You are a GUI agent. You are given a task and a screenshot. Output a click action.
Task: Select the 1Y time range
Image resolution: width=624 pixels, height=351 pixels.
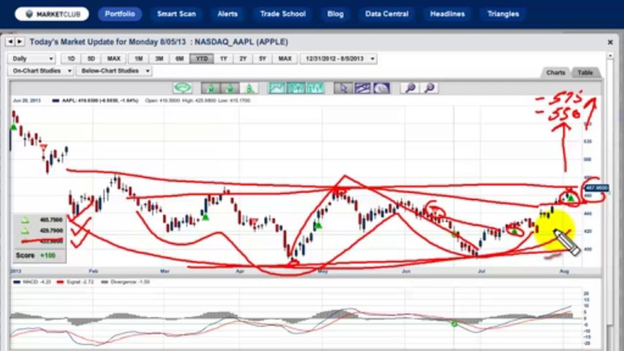click(223, 58)
